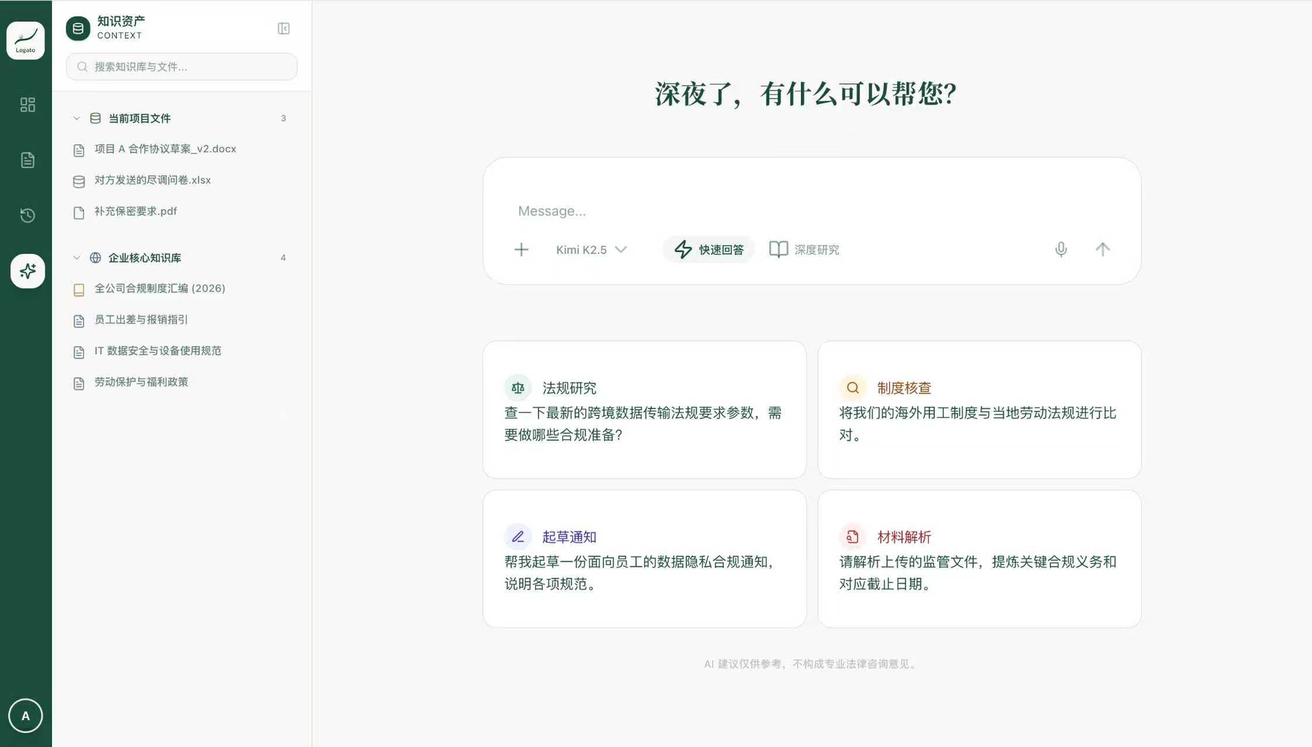This screenshot has width=1312, height=747.
Task: Click the 知识资产 CONTEXT panel title
Action: click(121, 27)
